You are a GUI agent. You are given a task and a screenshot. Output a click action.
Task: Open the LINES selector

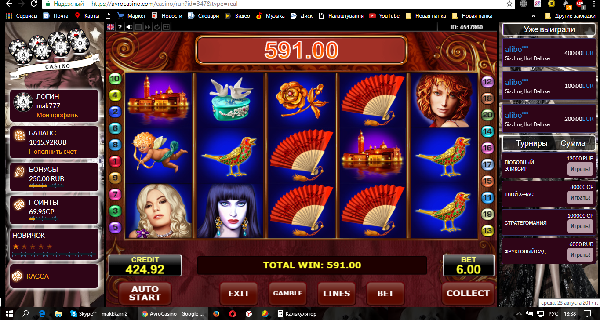click(x=337, y=293)
